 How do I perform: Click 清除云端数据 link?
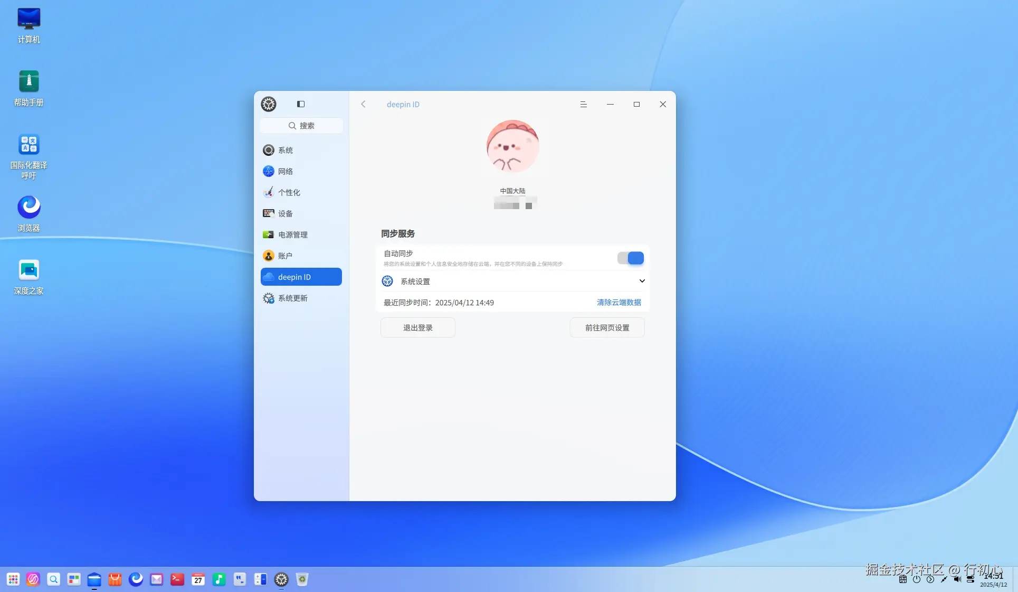[x=617, y=302]
